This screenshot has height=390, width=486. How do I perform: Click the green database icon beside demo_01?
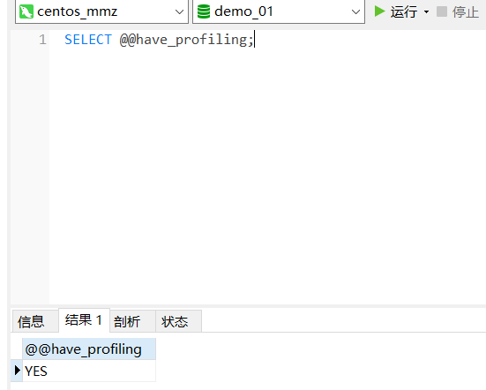[x=204, y=11]
